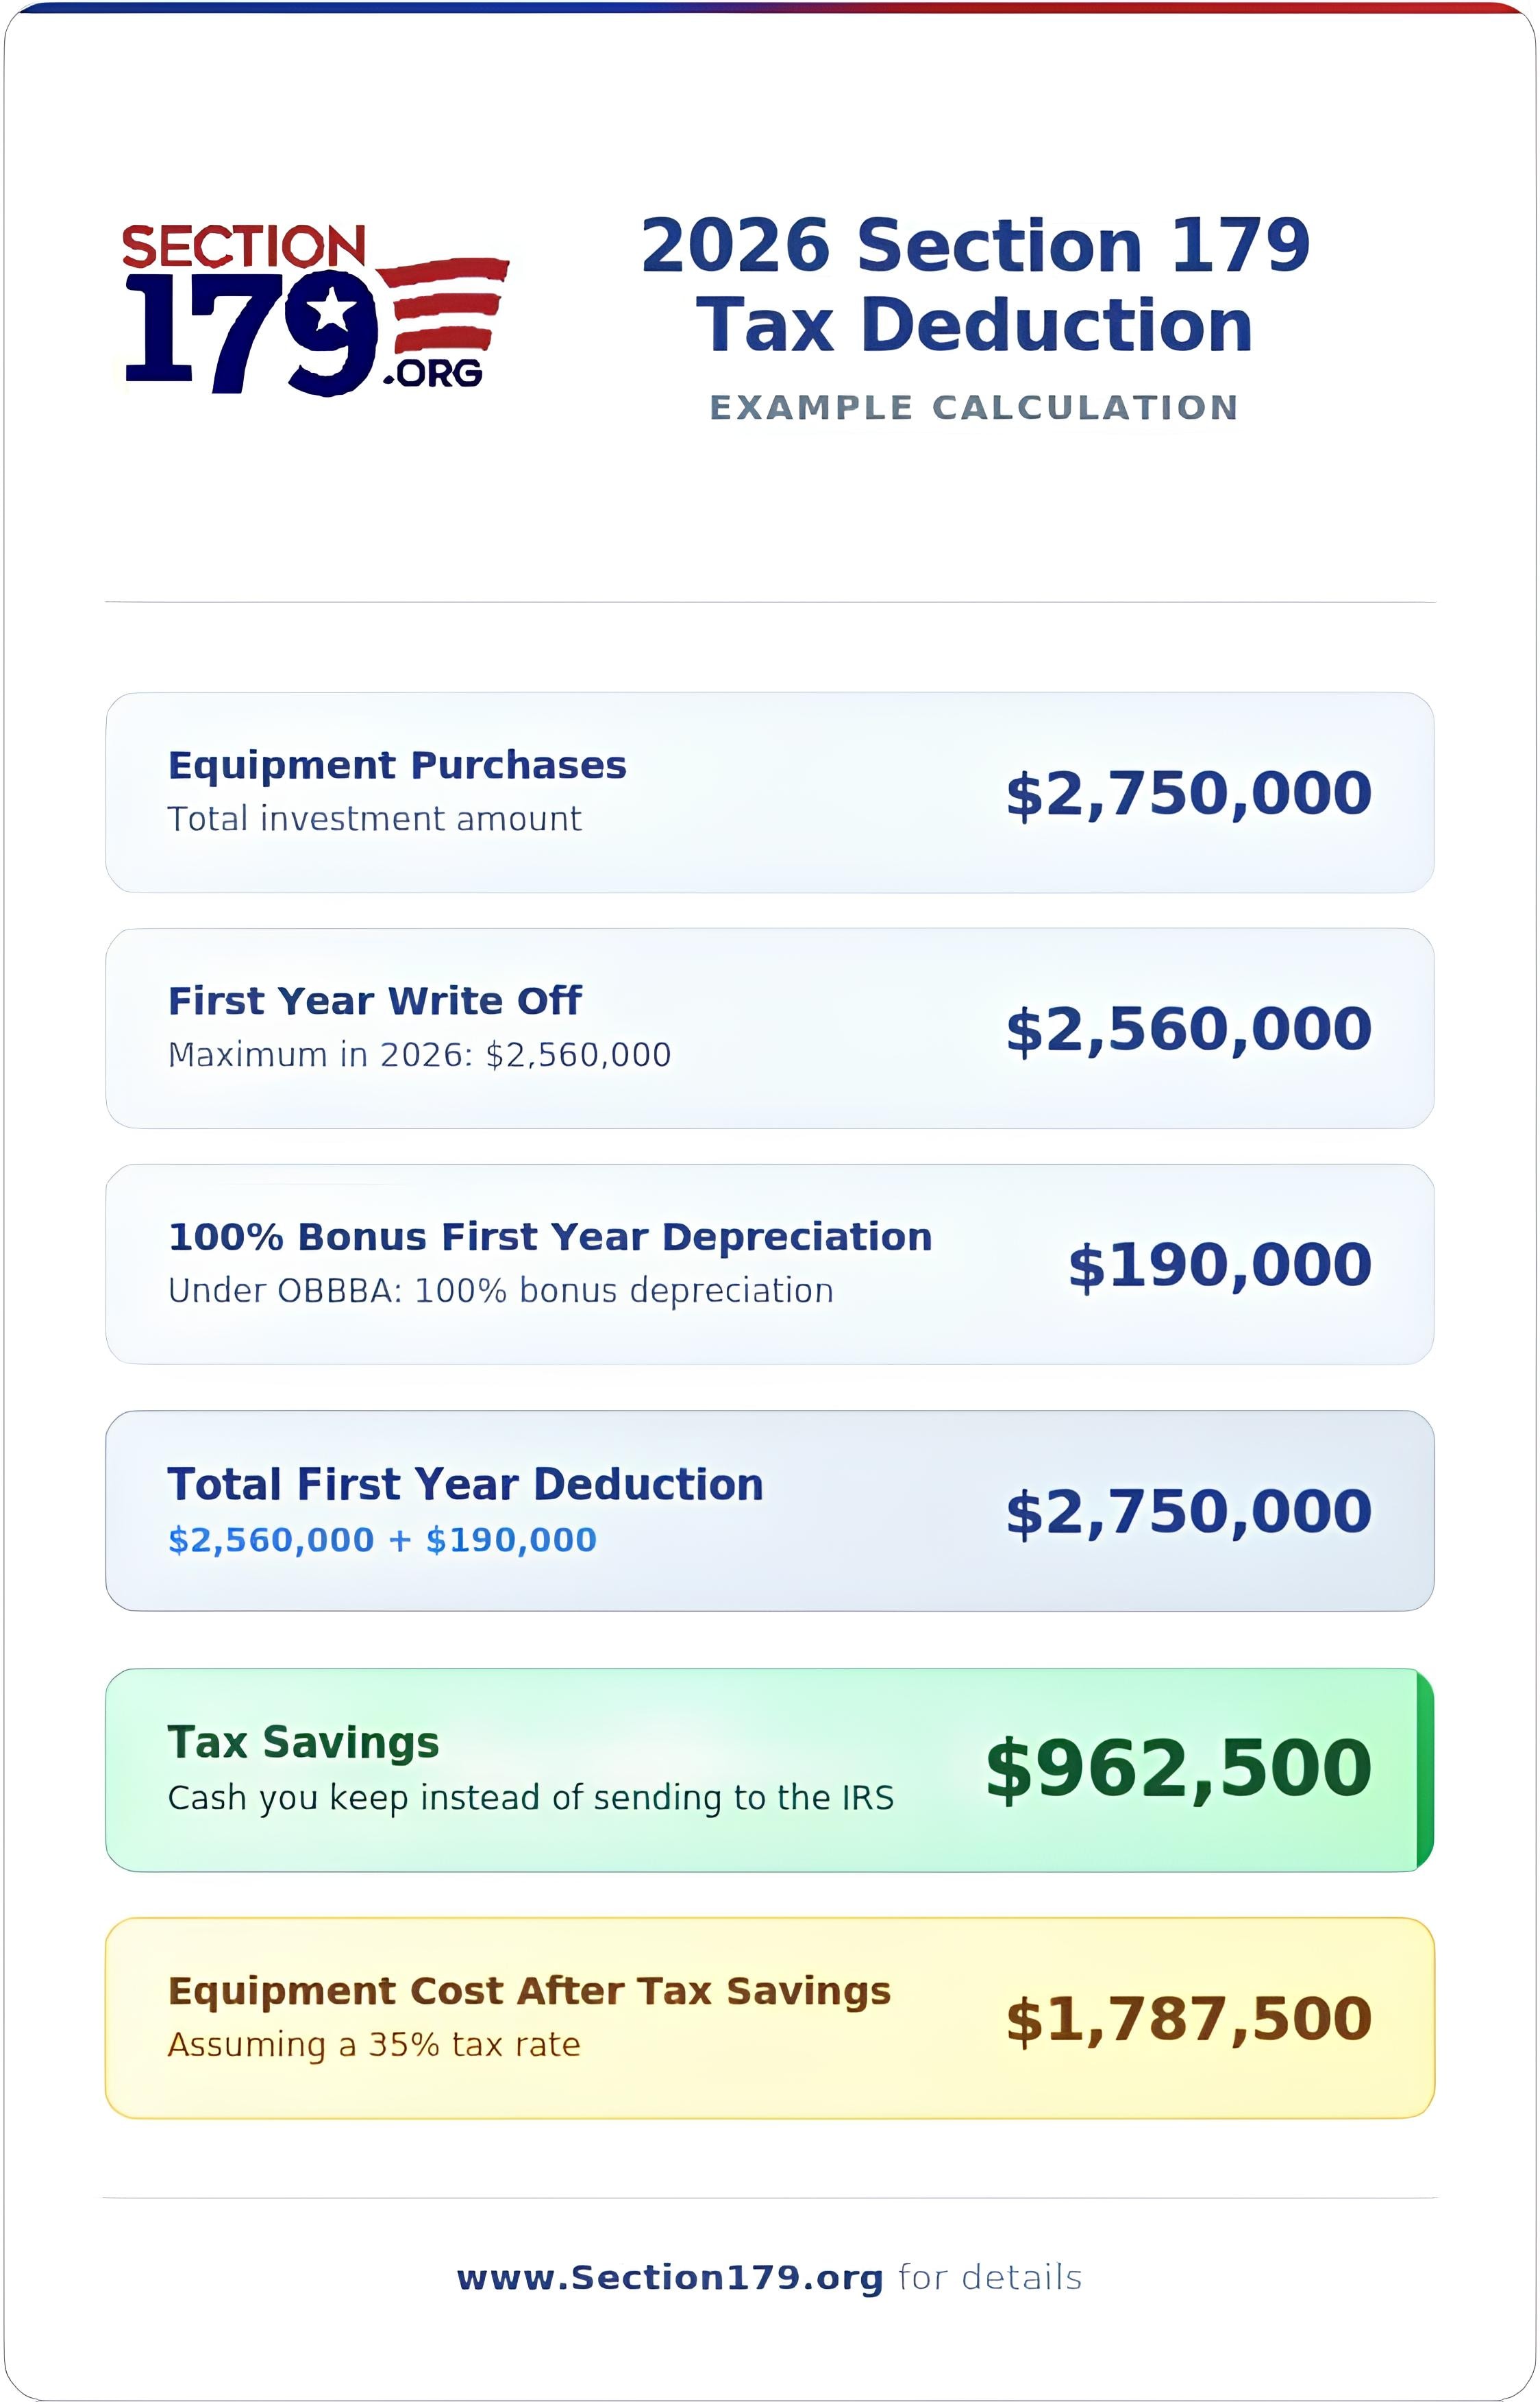
Task: Select the Total First Year Deduction heading
Action: (465, 1483)
